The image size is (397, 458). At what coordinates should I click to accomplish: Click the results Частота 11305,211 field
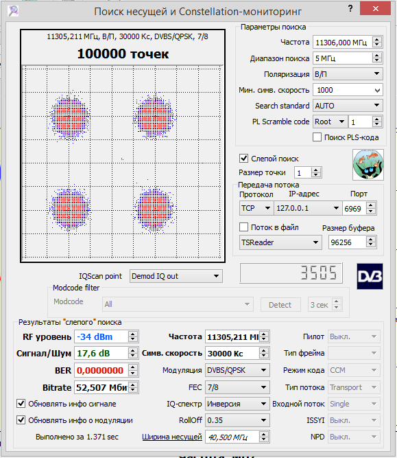click(x=232, y=336)
